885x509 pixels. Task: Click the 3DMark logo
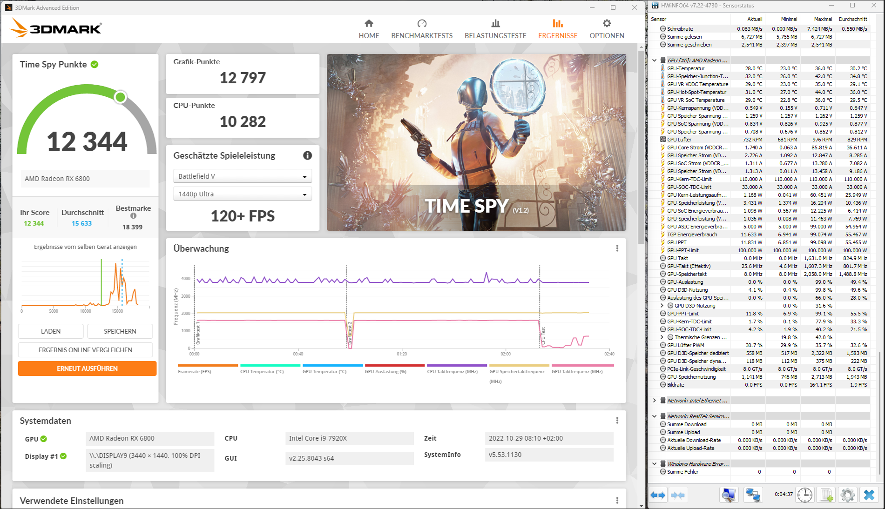[x=56, y=28]
